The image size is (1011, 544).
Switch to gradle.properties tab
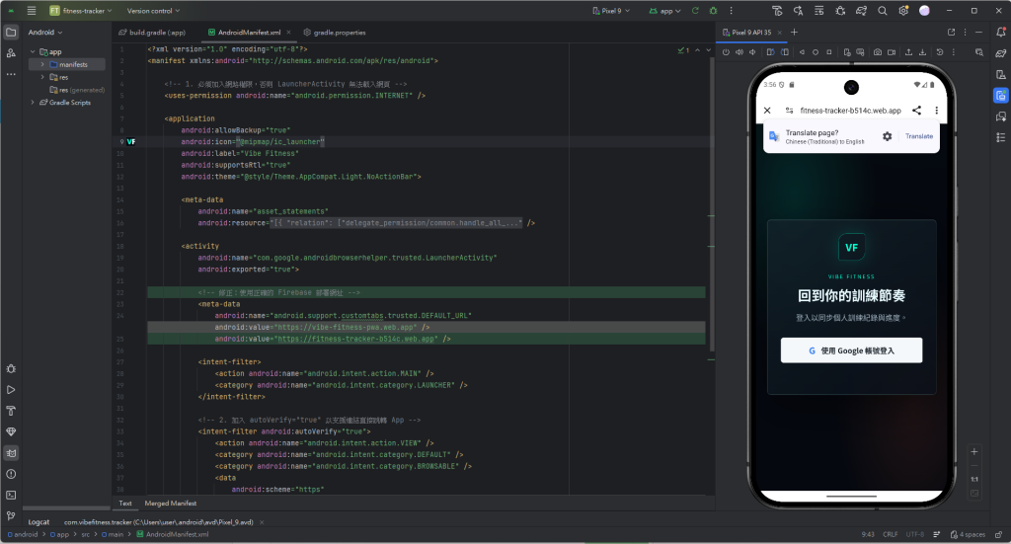point(335,33)
